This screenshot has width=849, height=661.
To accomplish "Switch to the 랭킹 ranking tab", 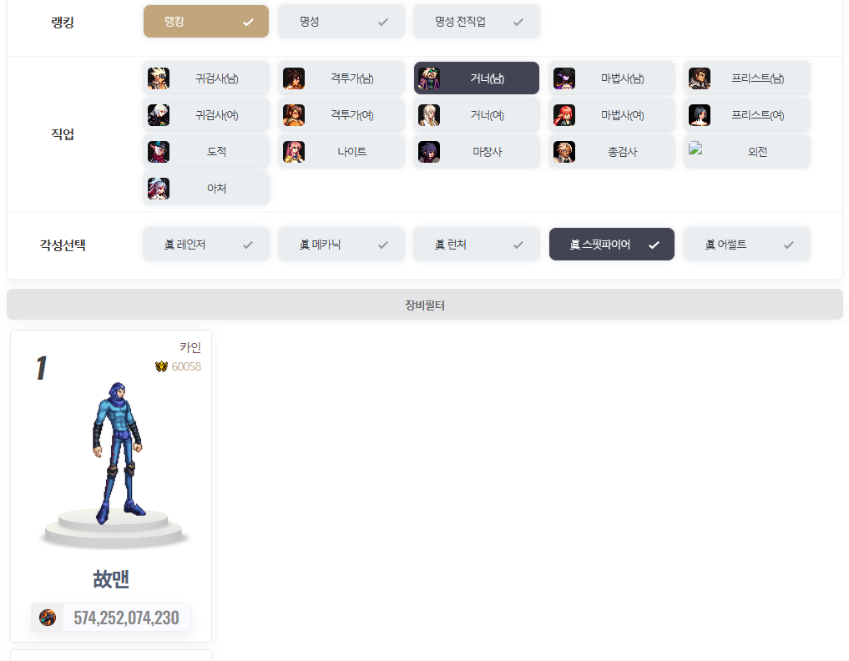I will pyautogui.click(x=205, y=22).
